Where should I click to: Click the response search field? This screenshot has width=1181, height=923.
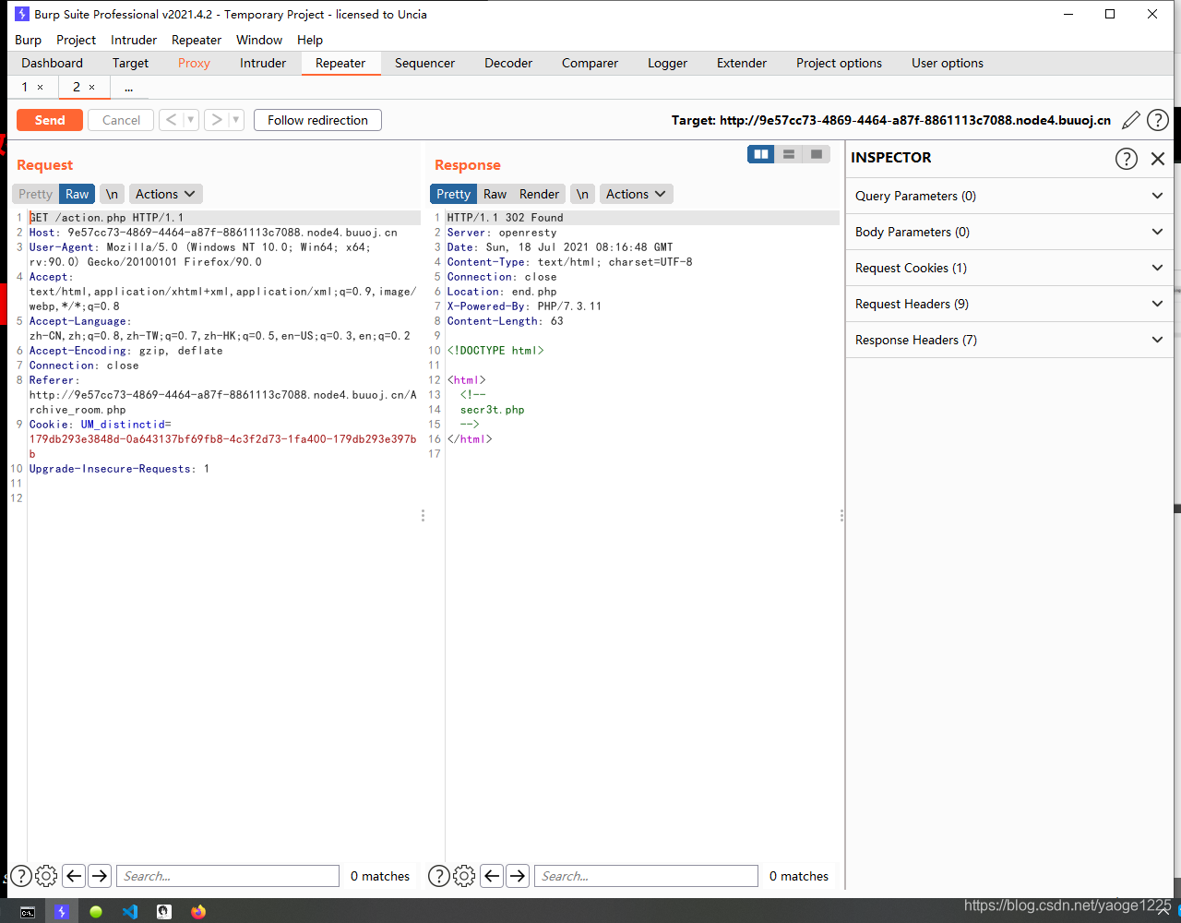click(x=646, y=876)
